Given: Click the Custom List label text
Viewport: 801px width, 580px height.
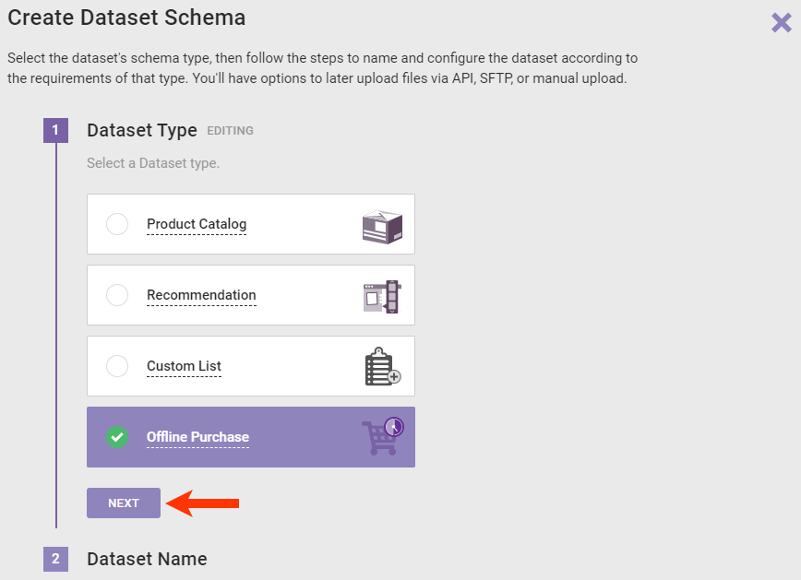Looking at the screenshot, I should (184, 366).
